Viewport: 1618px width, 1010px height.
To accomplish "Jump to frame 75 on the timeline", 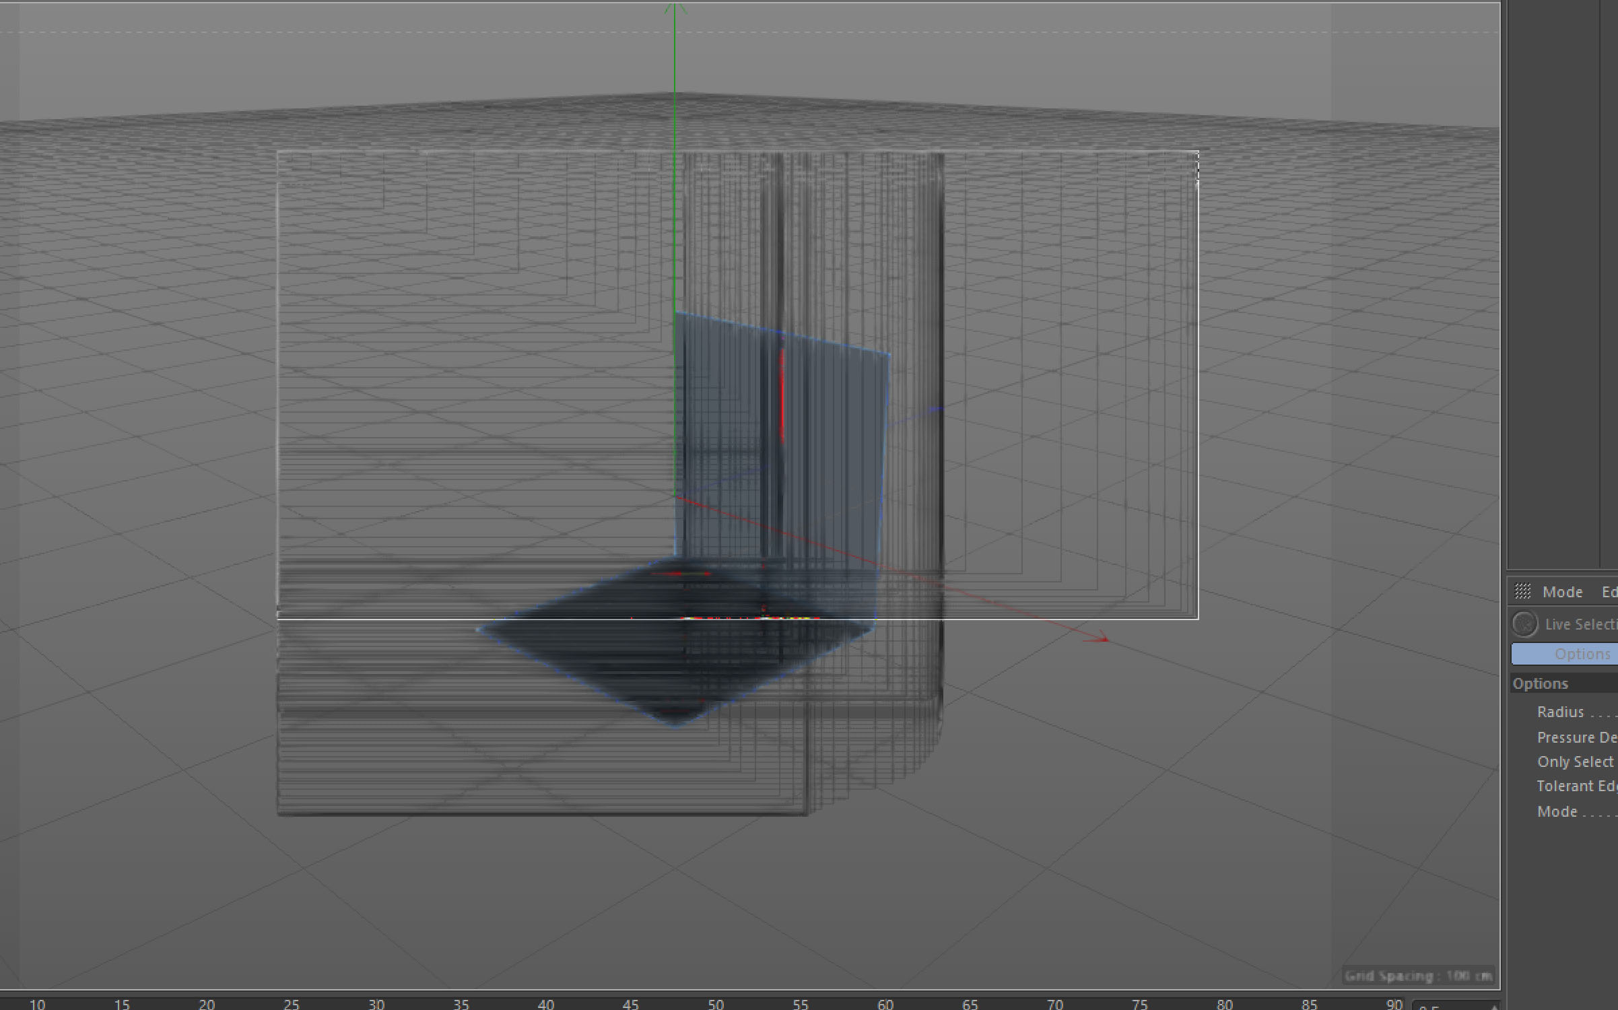I will point(1139,1003).
